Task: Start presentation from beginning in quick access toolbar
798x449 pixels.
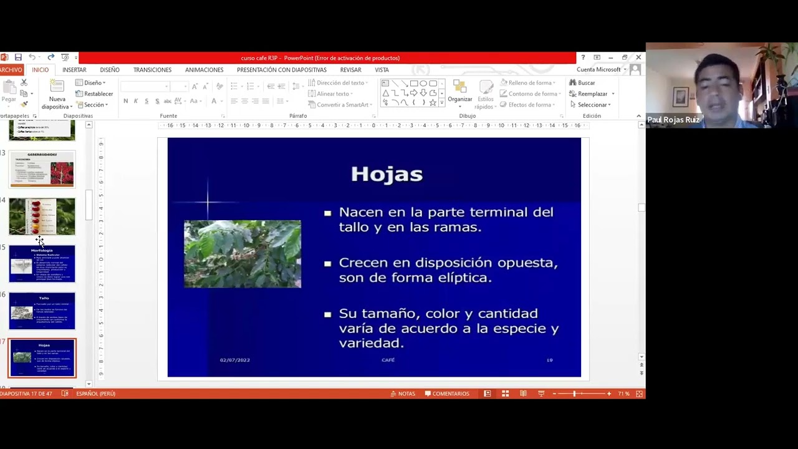Action: (65, 57)
